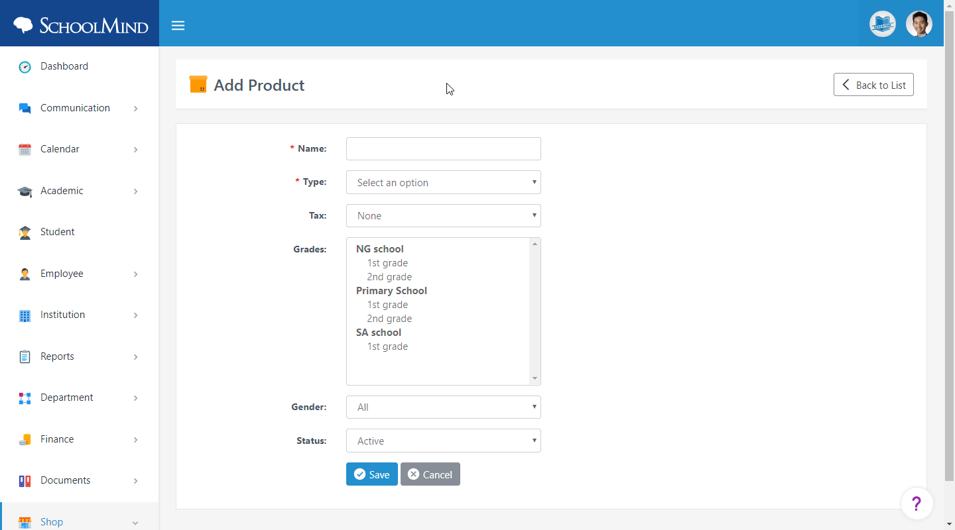
Task: Expand the Institution menu chevron
Action: (x=135, y=315)
